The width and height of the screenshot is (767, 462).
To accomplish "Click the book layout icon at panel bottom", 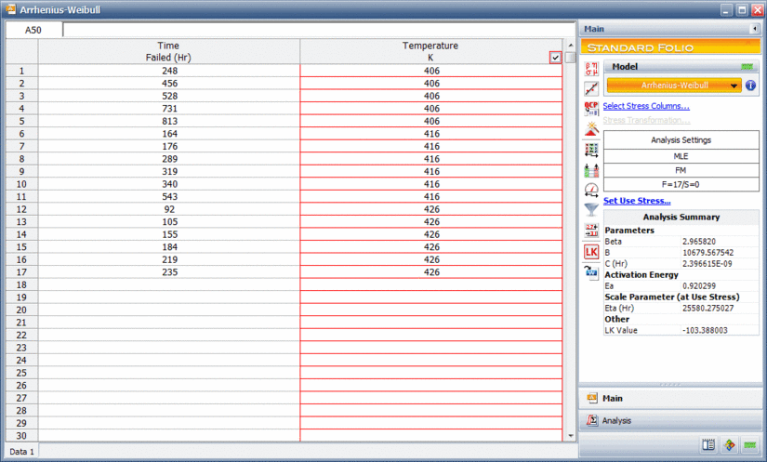I will click(709, 445).
